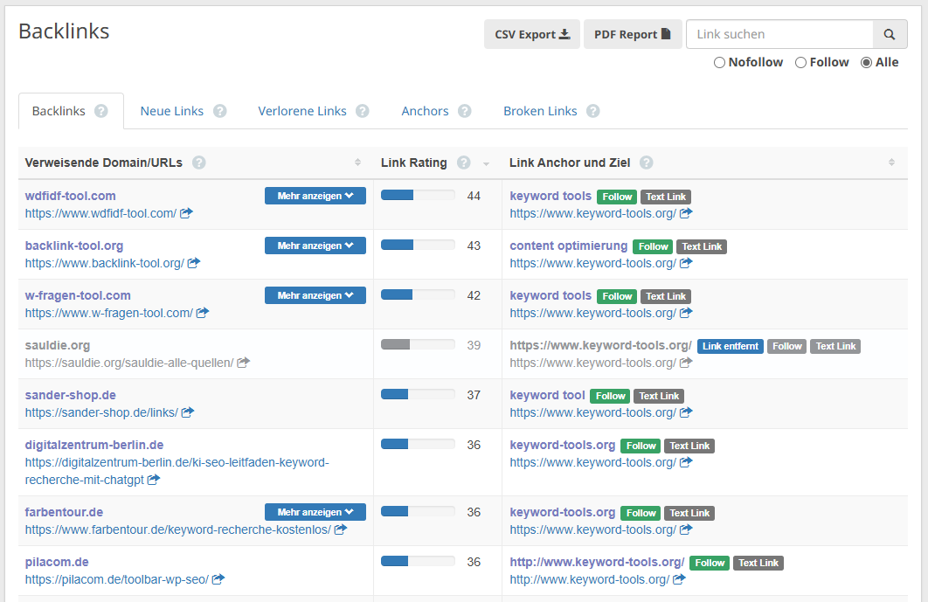
Task: Expand Mehr anzeigen for backlink-tool.org
Action: point(315,246)
